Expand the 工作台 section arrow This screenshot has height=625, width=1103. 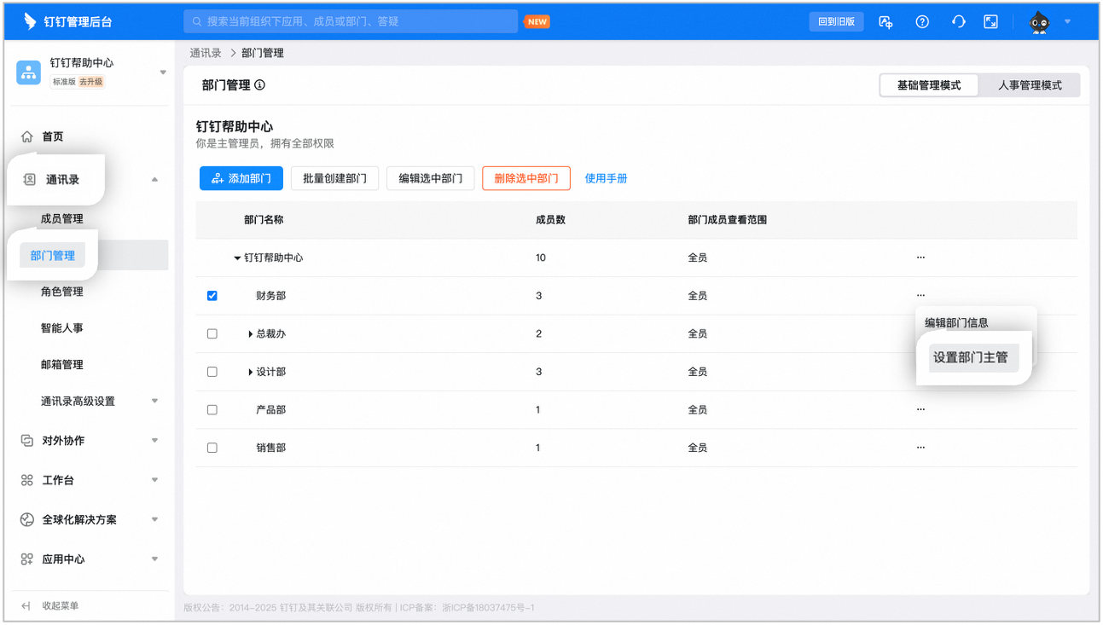tap(154, 480)
